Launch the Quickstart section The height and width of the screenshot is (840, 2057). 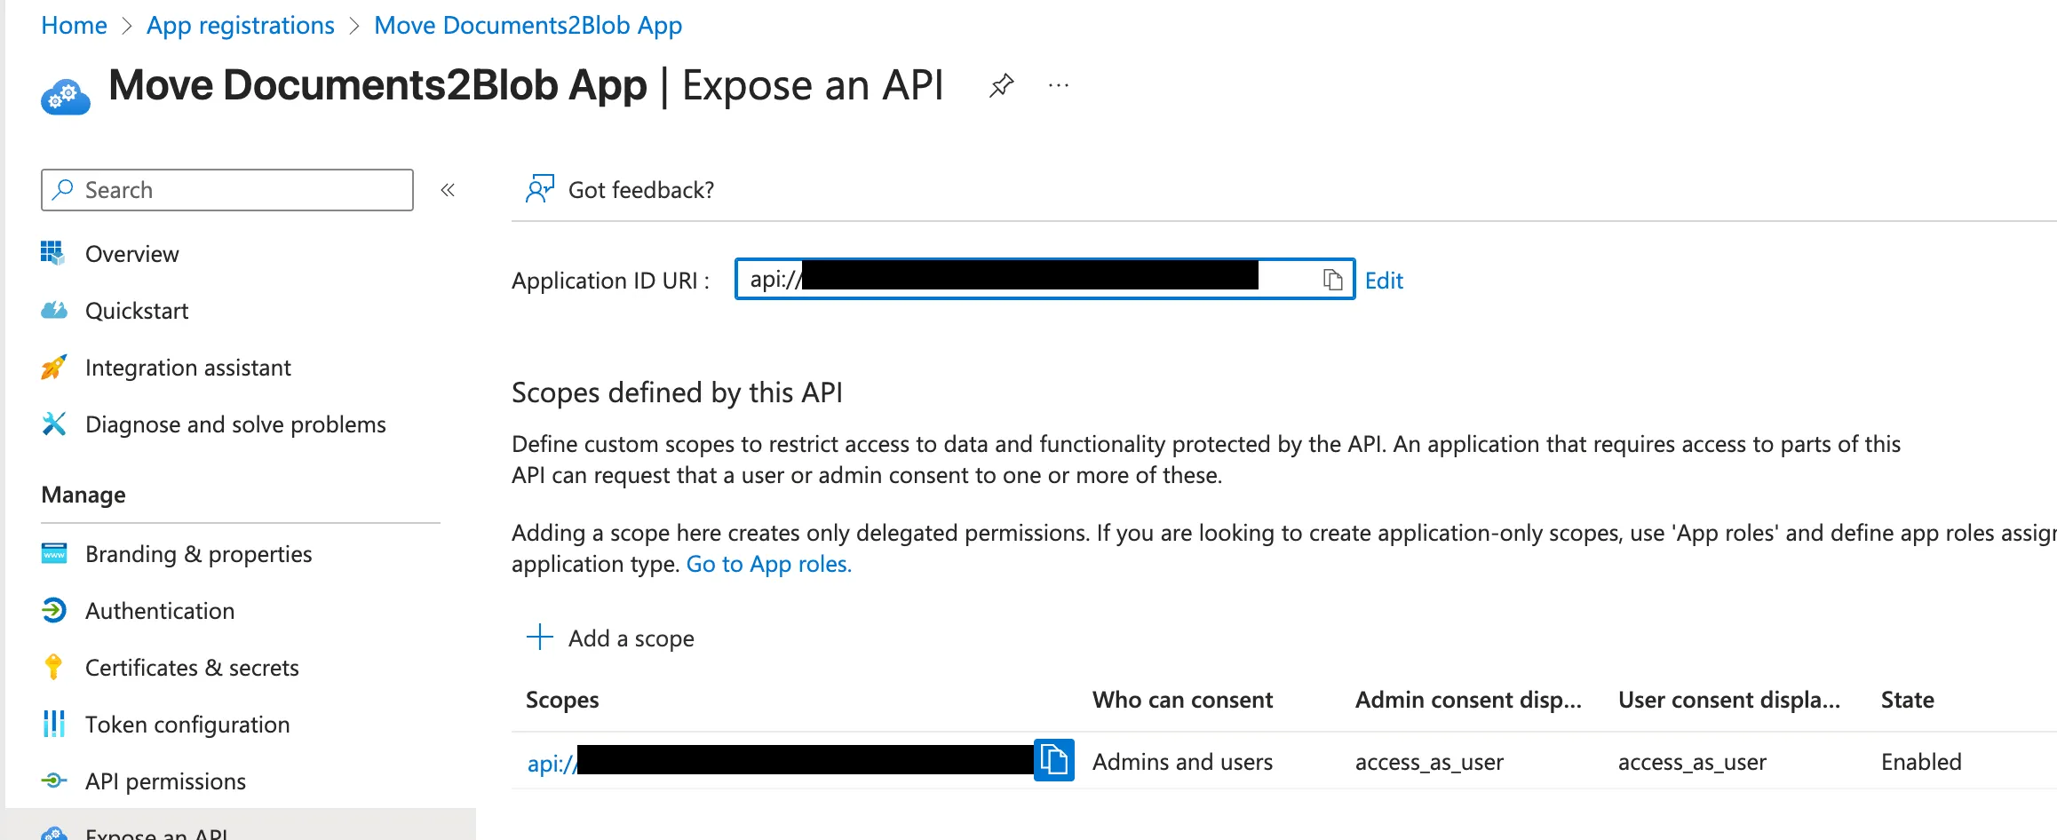[x=137, y=310]
